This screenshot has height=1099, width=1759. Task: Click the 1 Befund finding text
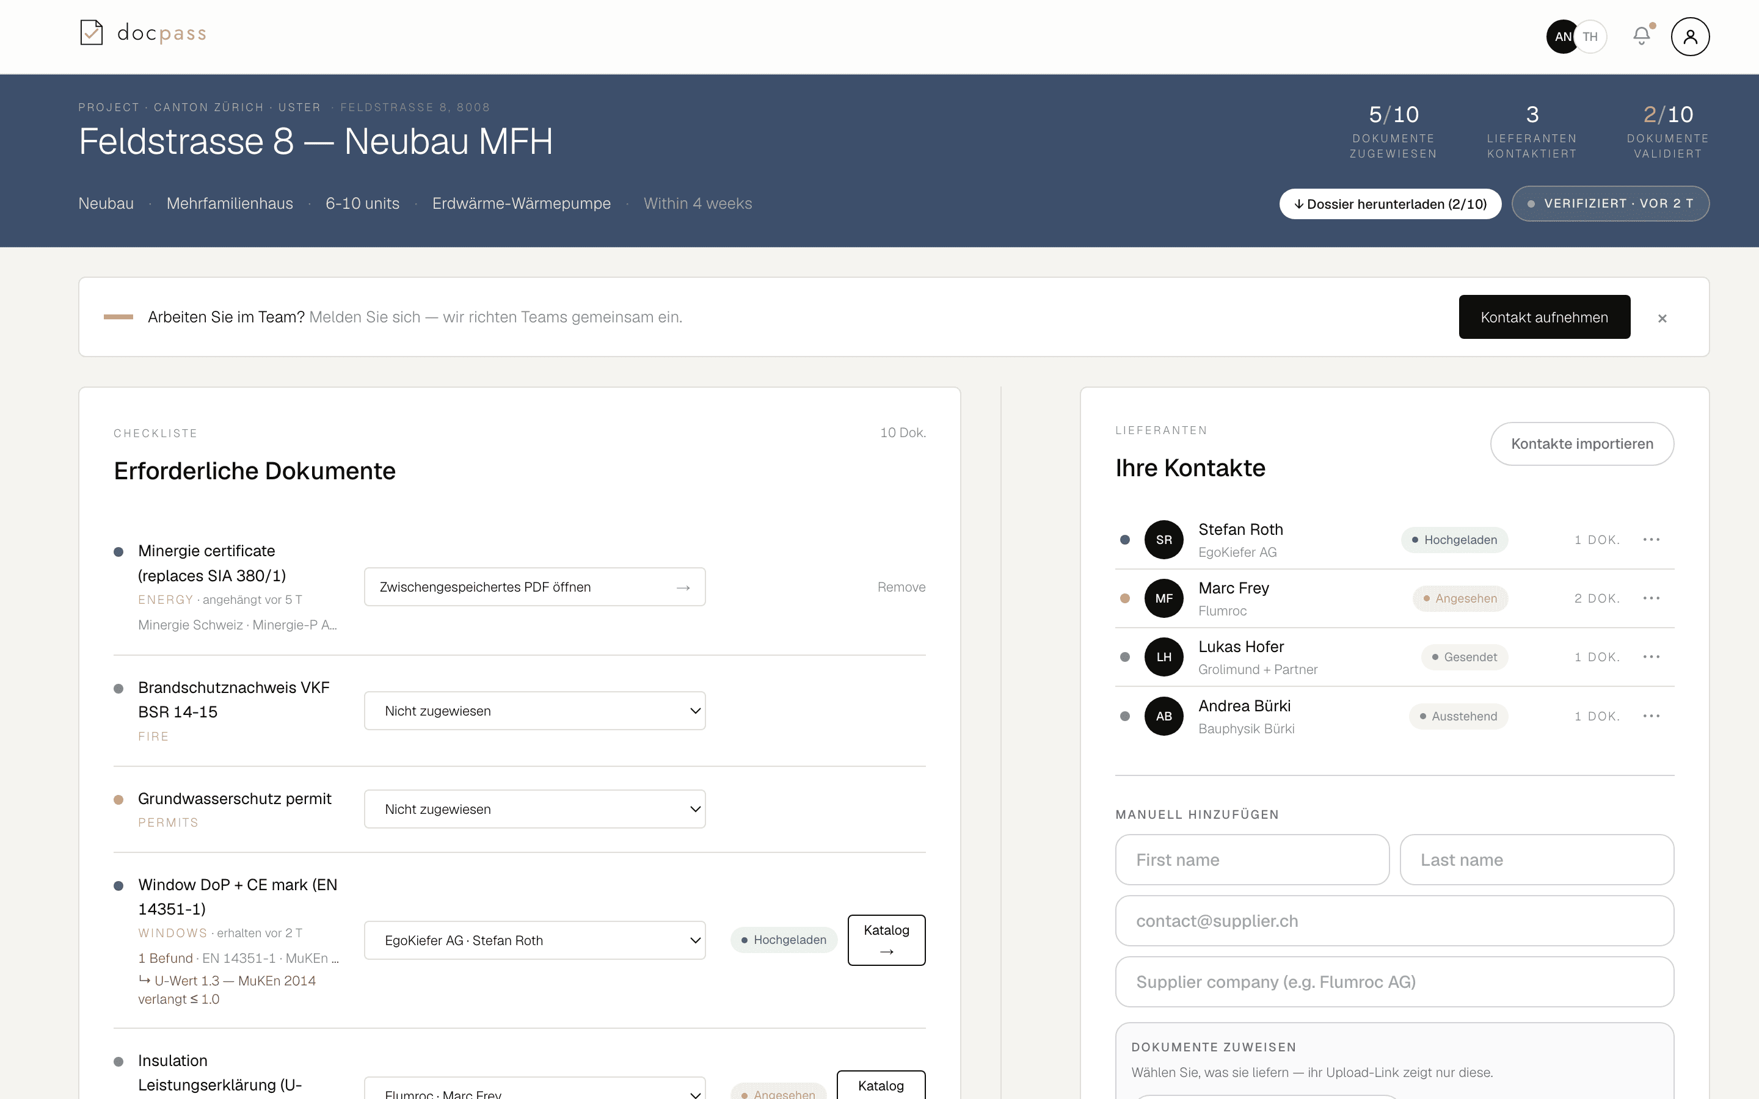(x=165, y=959)
